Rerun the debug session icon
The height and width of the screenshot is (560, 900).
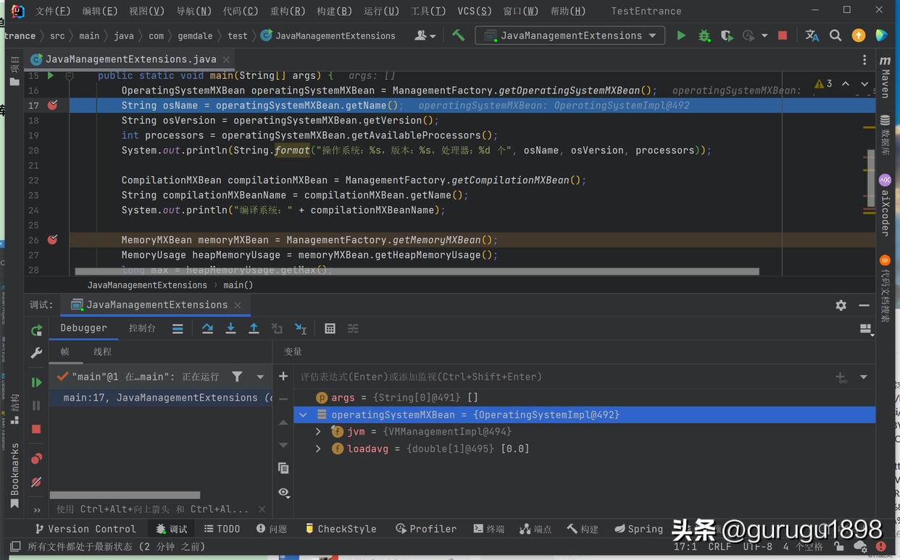pos(36,330)
